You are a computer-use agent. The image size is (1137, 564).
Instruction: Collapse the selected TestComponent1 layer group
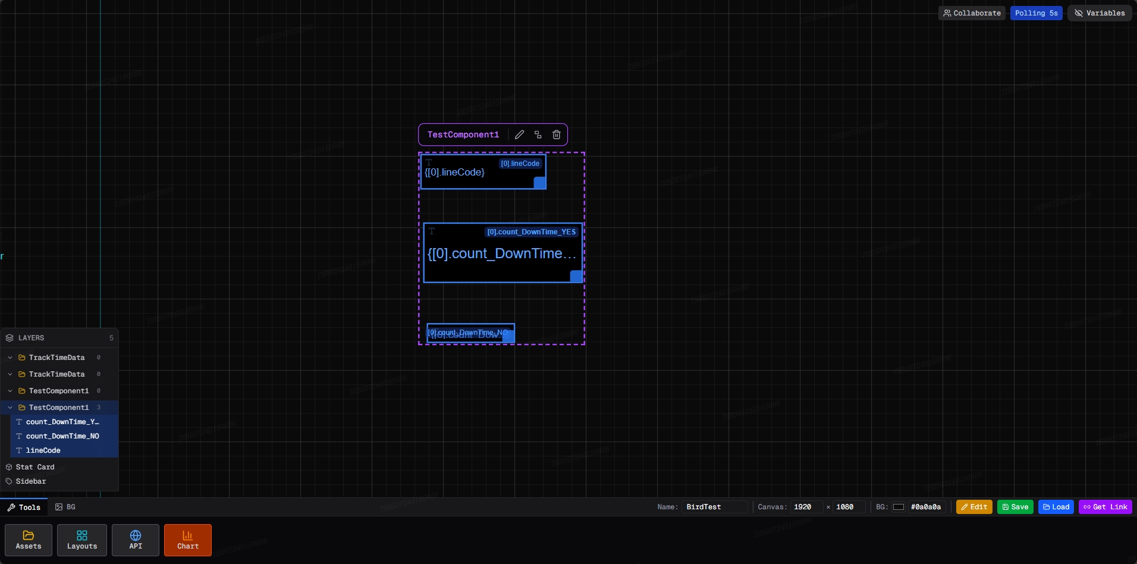[x=10, y=408]
